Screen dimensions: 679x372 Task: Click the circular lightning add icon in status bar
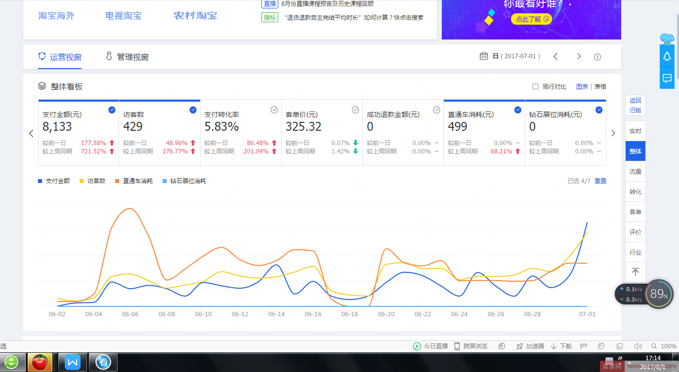502,346
